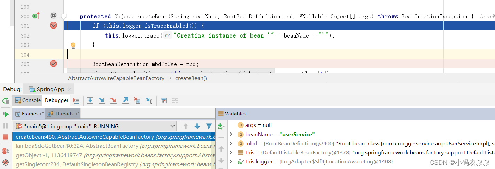Step out of current method
Viewport: 495px width, 169px height.
[x=125, y=100]
